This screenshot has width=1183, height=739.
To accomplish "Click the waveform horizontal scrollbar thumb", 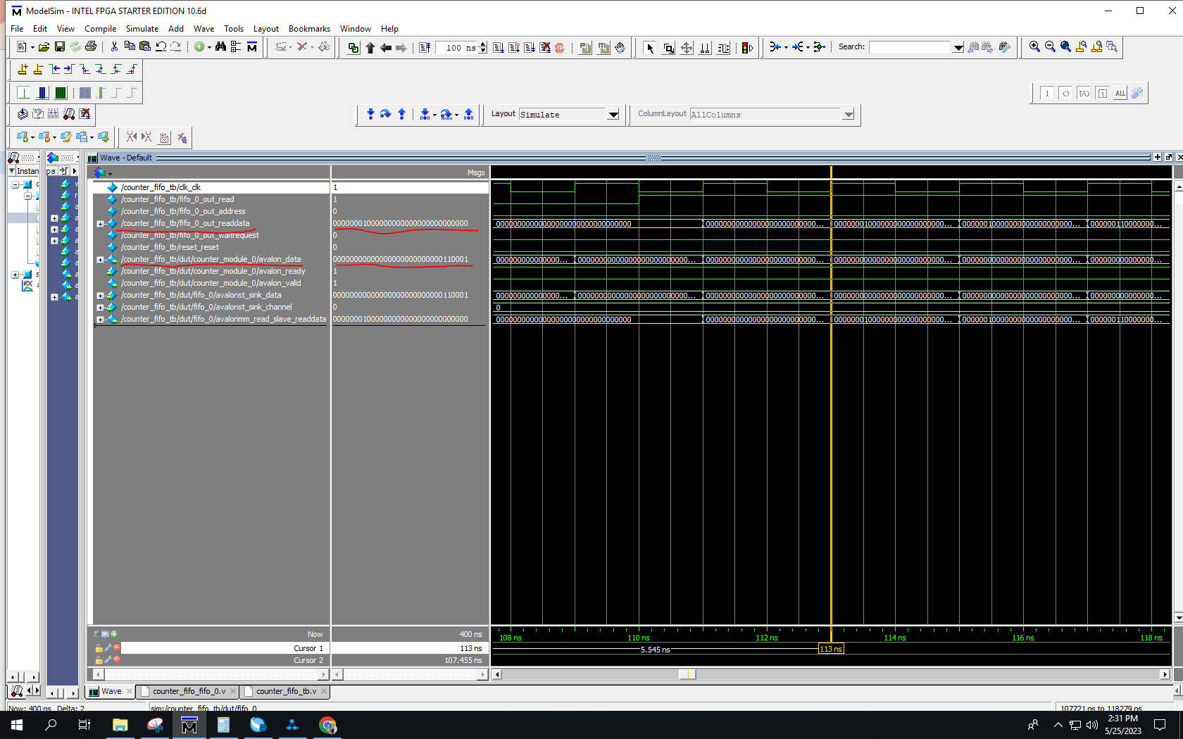I will pos(687,674).
